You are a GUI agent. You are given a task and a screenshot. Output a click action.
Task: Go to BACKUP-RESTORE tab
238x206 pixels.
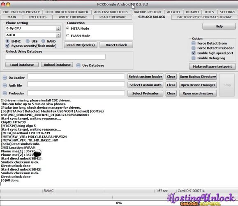(148, 12)
